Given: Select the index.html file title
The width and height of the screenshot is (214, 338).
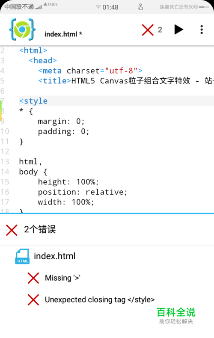Looking at the screenshot, I should (63, 34).
